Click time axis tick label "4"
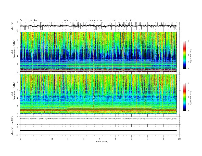Screen dimensions: 202x156 coord(84,139)
